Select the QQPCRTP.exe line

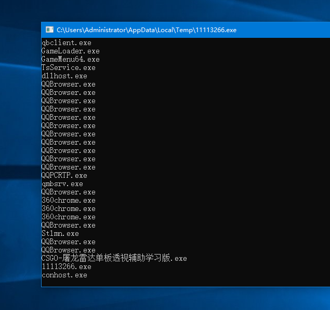64,175
